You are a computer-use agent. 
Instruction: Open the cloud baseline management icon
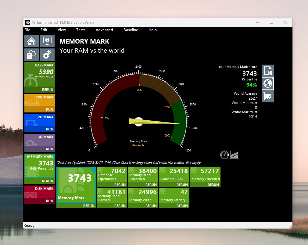31,54
